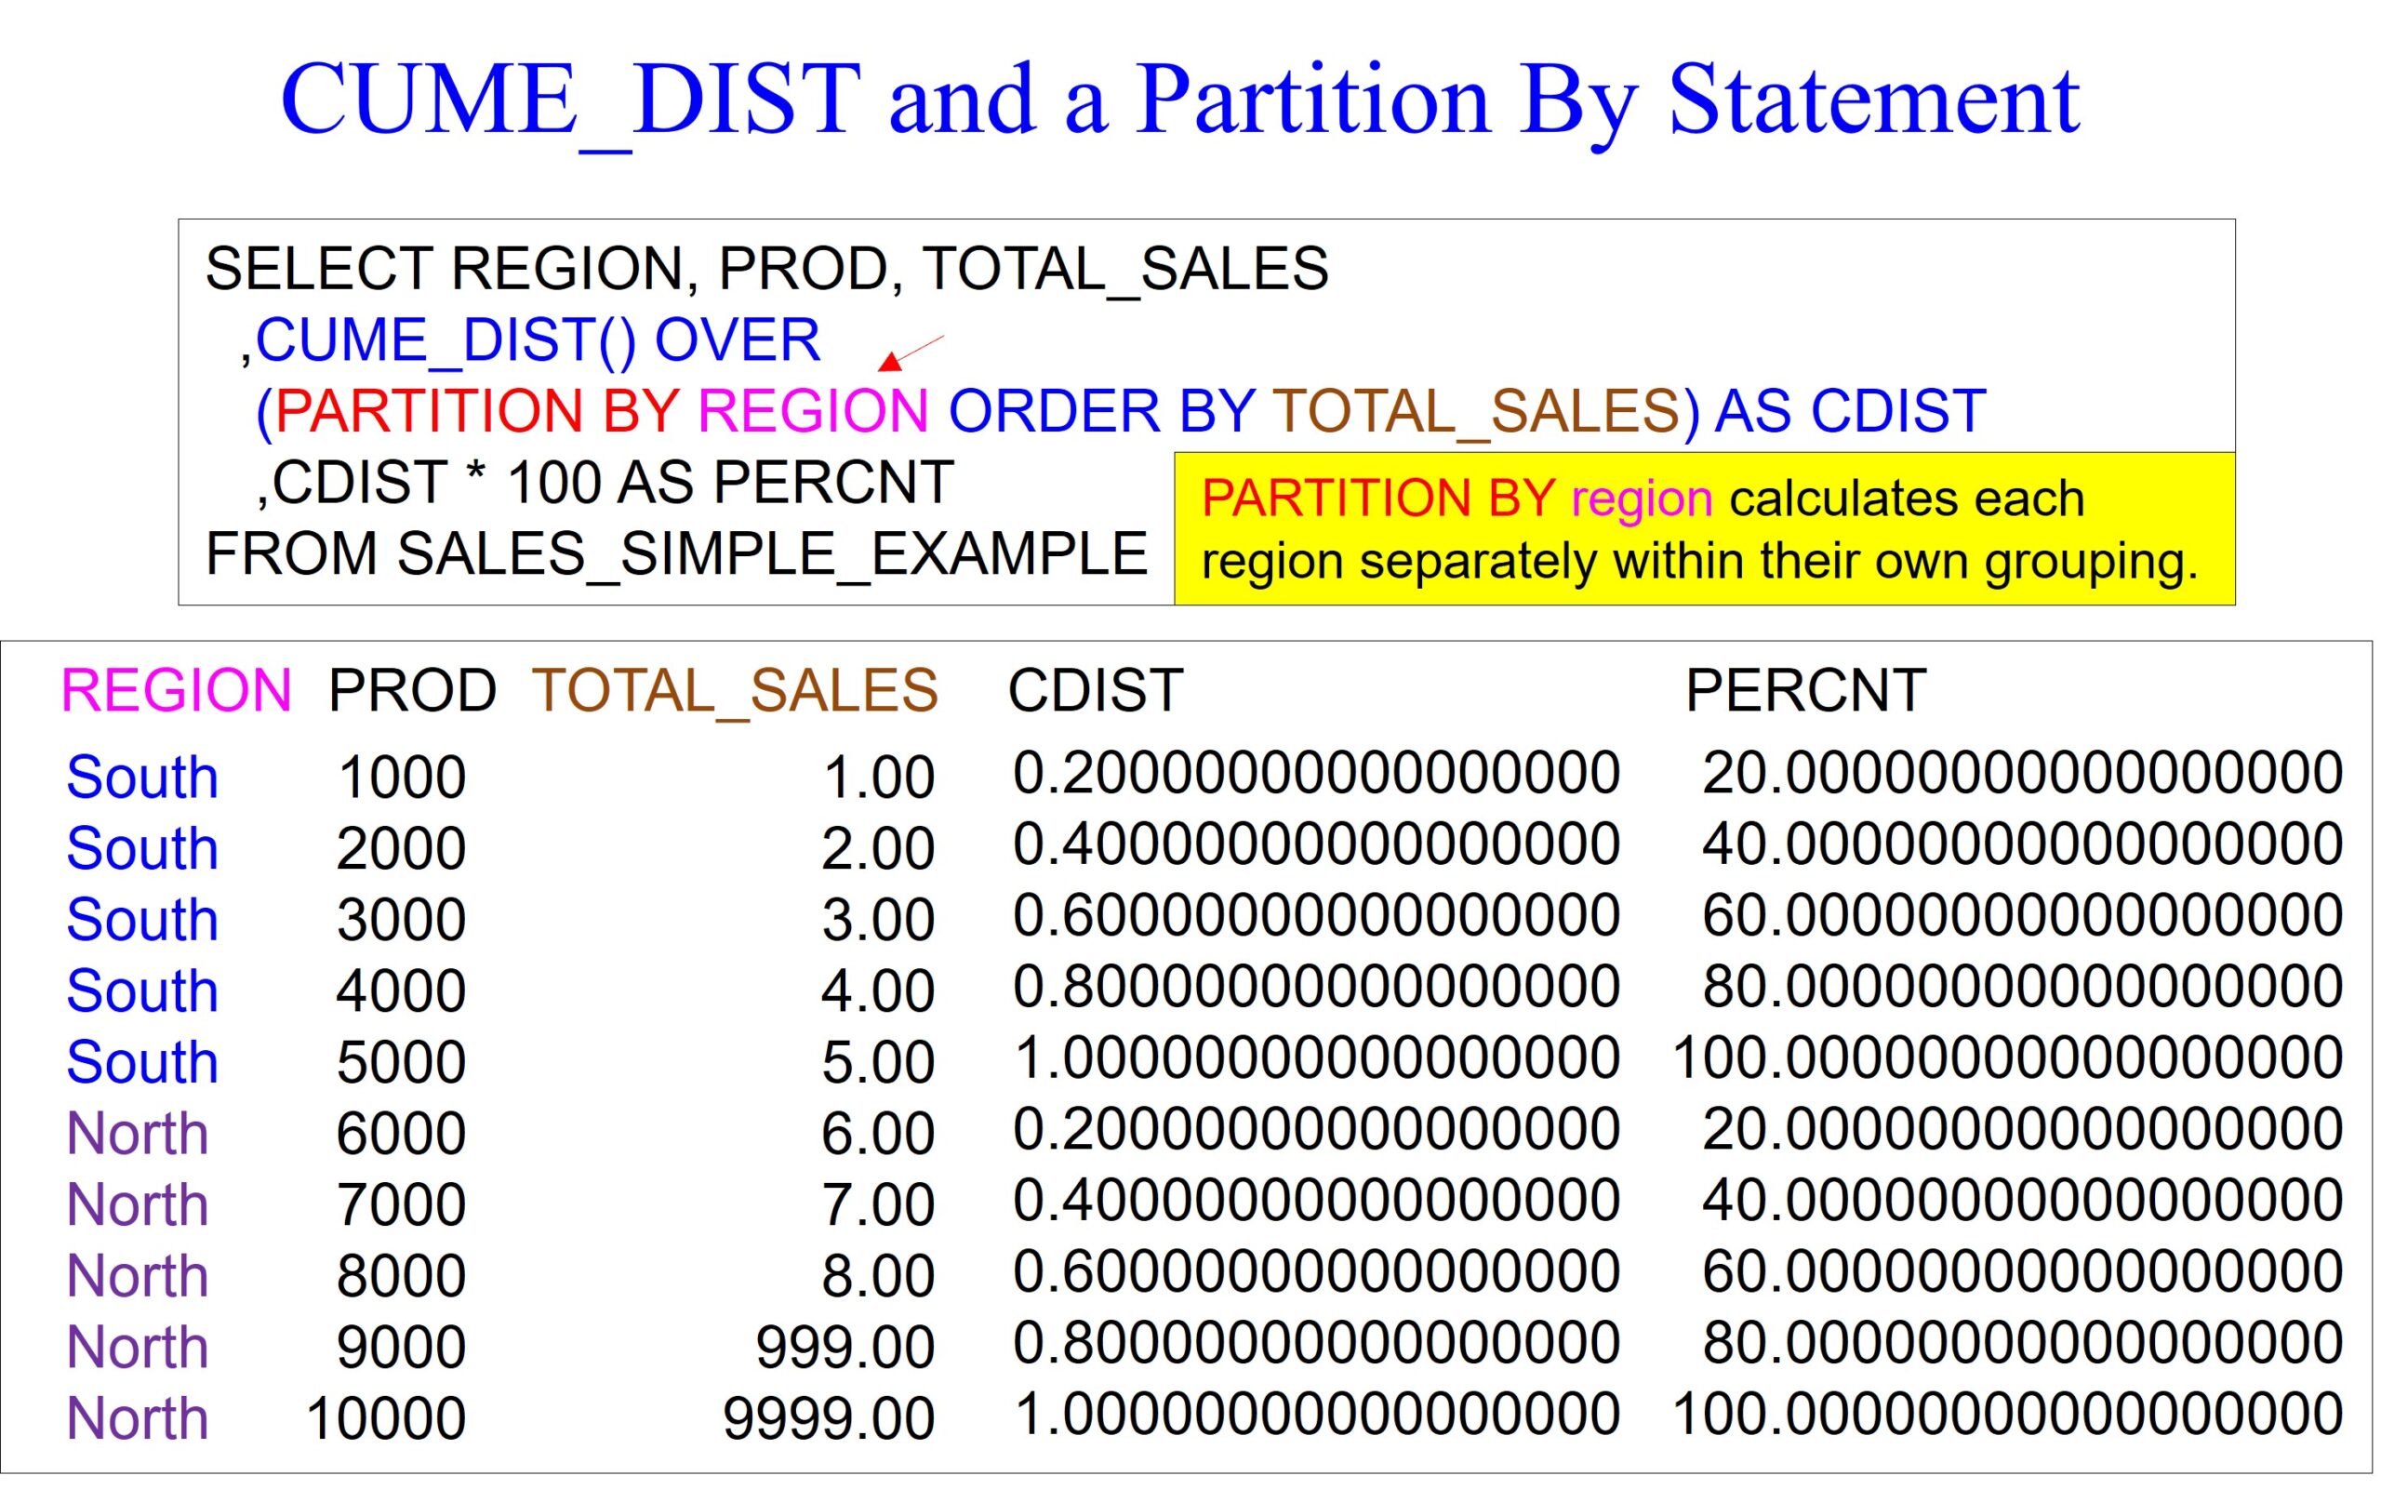Click the yellow PARTITION BY explanation box
This screenshot has width=2381, height=1489.
1703,529
